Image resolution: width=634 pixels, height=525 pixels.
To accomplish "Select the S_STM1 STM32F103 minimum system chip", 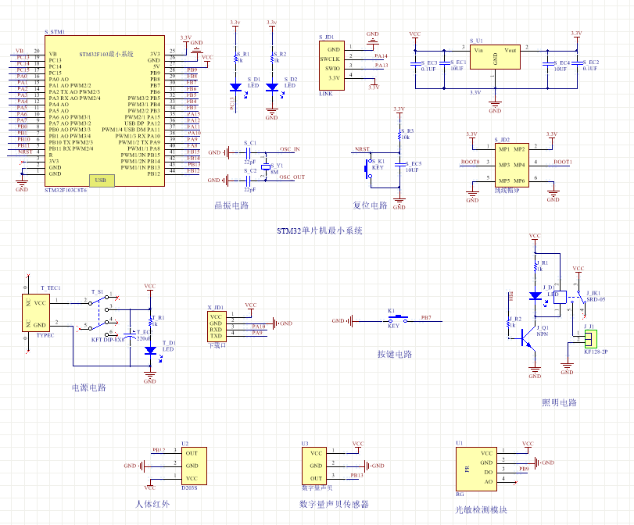I will click(x=104, y=111).
